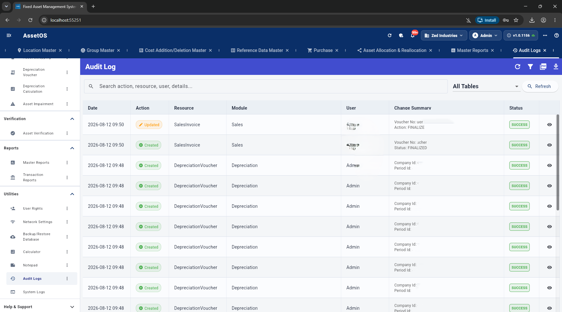View details of first DepreciationVoucher entry
The image size is (562, 312).
tap(550, 165)
